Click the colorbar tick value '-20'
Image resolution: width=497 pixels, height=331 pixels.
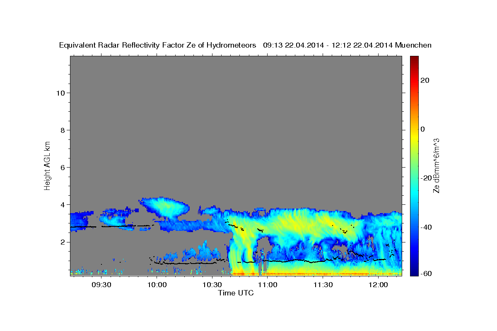tap(425, 178)
